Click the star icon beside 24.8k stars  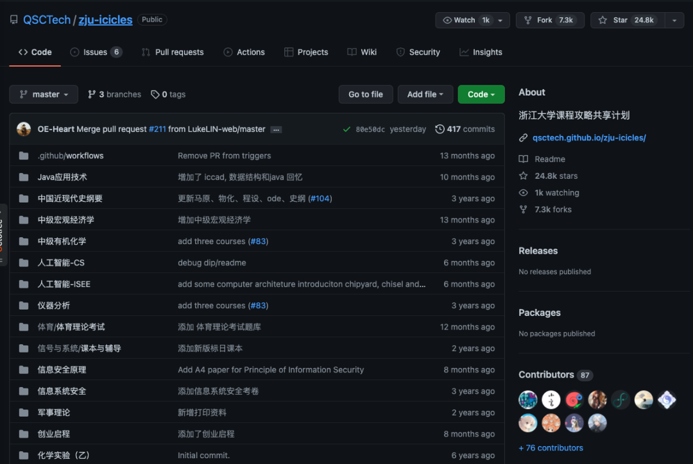[524, 176]
